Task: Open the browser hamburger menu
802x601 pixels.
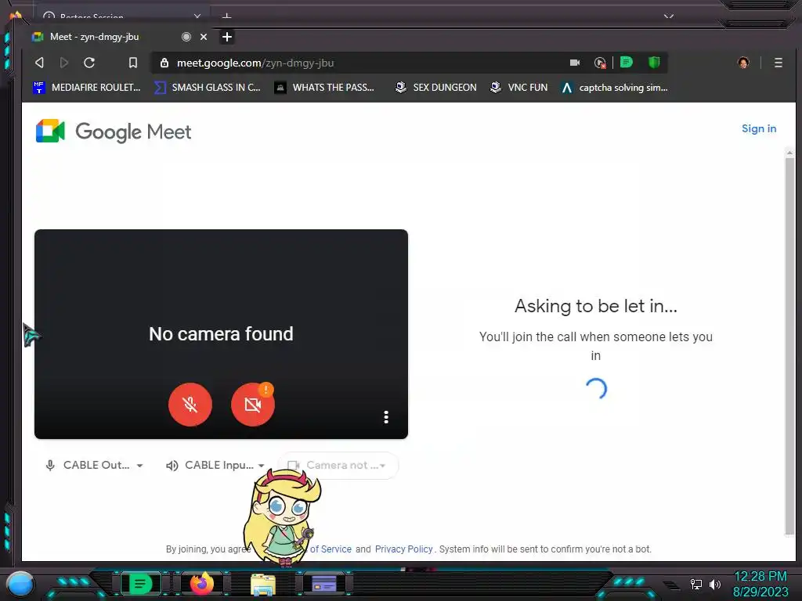Action: click(x=778, y=63)
